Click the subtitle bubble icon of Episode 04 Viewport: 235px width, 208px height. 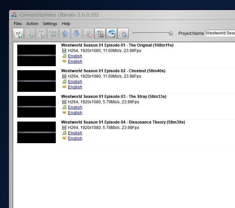coord(64,138)
